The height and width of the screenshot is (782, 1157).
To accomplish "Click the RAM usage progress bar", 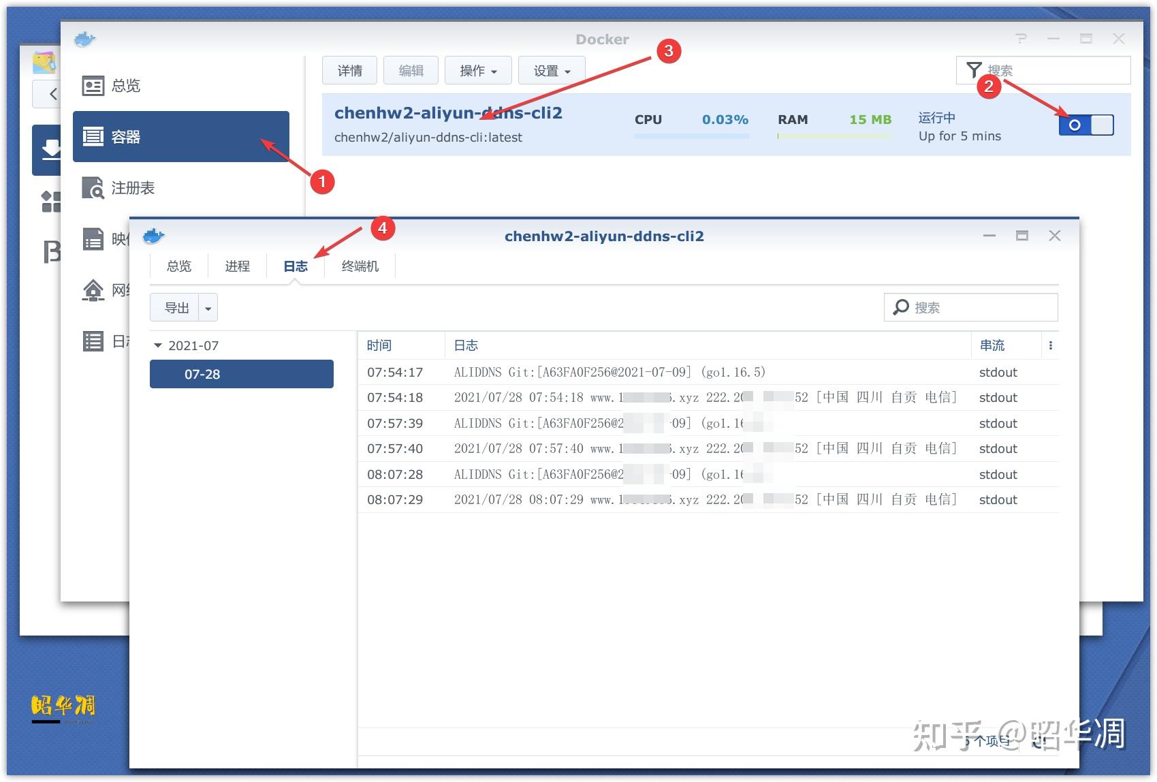I will tap(834, 134).
